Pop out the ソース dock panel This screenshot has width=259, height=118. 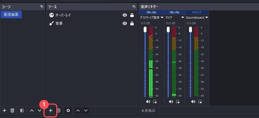pyautogui.click(x=134, y=7)
